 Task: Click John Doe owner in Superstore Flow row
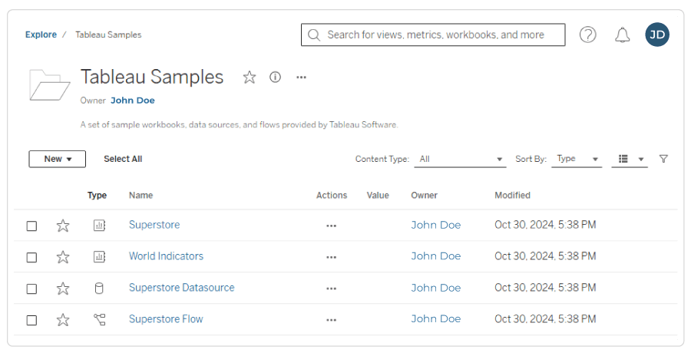pyautogui.click(x=436, y=319)
